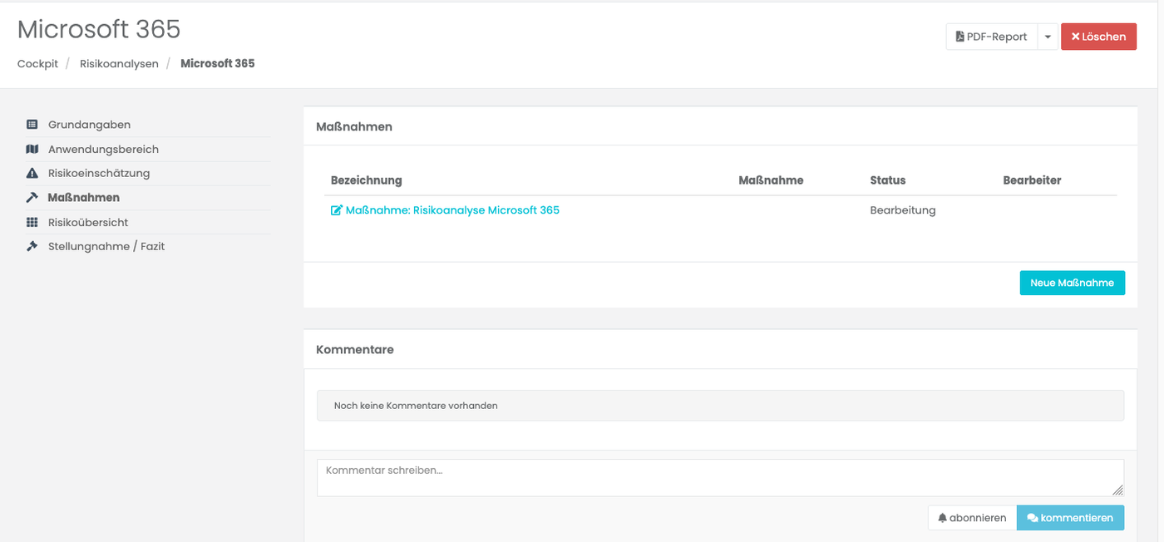The width and height of the screenshot is (1164, 542).
Task: Open Grundangaben section
Action: point(89,125)
